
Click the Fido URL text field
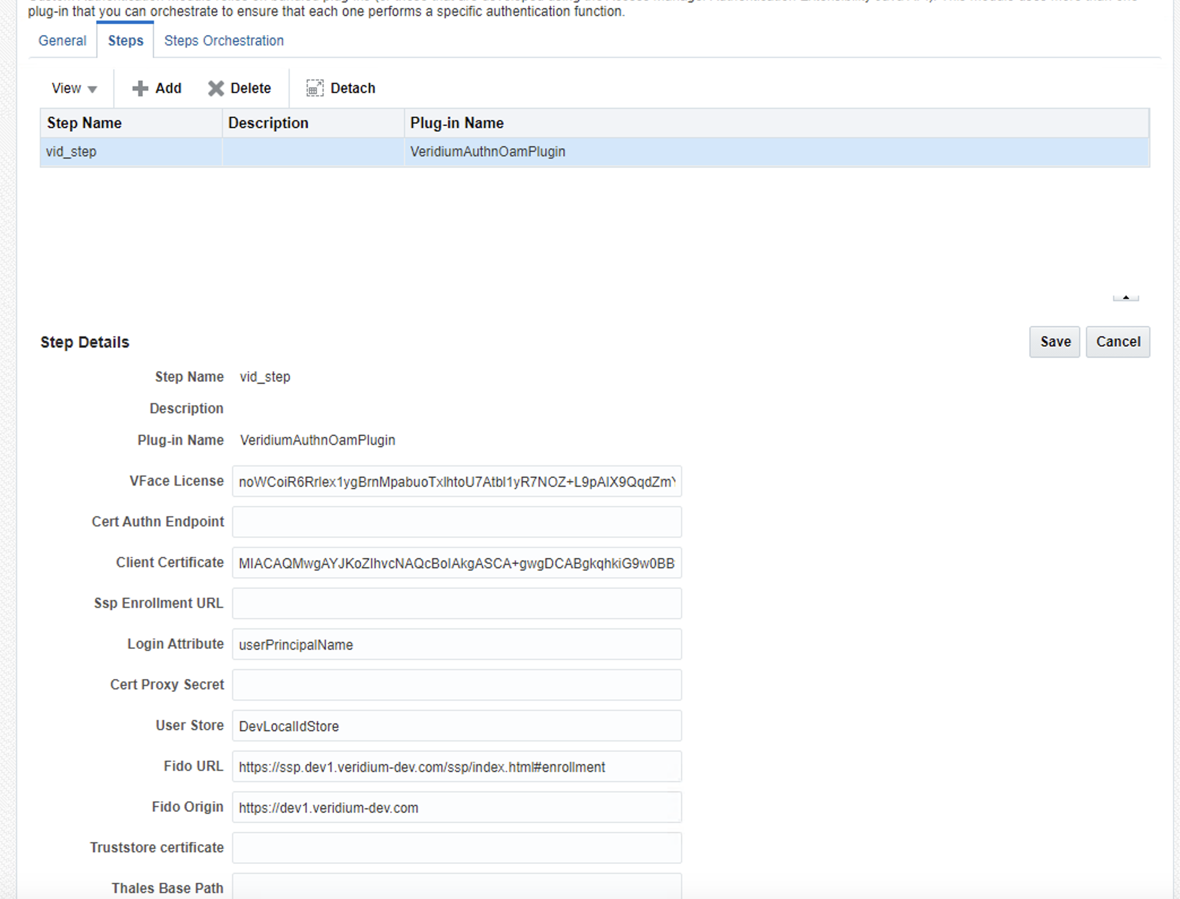[457, 767]
